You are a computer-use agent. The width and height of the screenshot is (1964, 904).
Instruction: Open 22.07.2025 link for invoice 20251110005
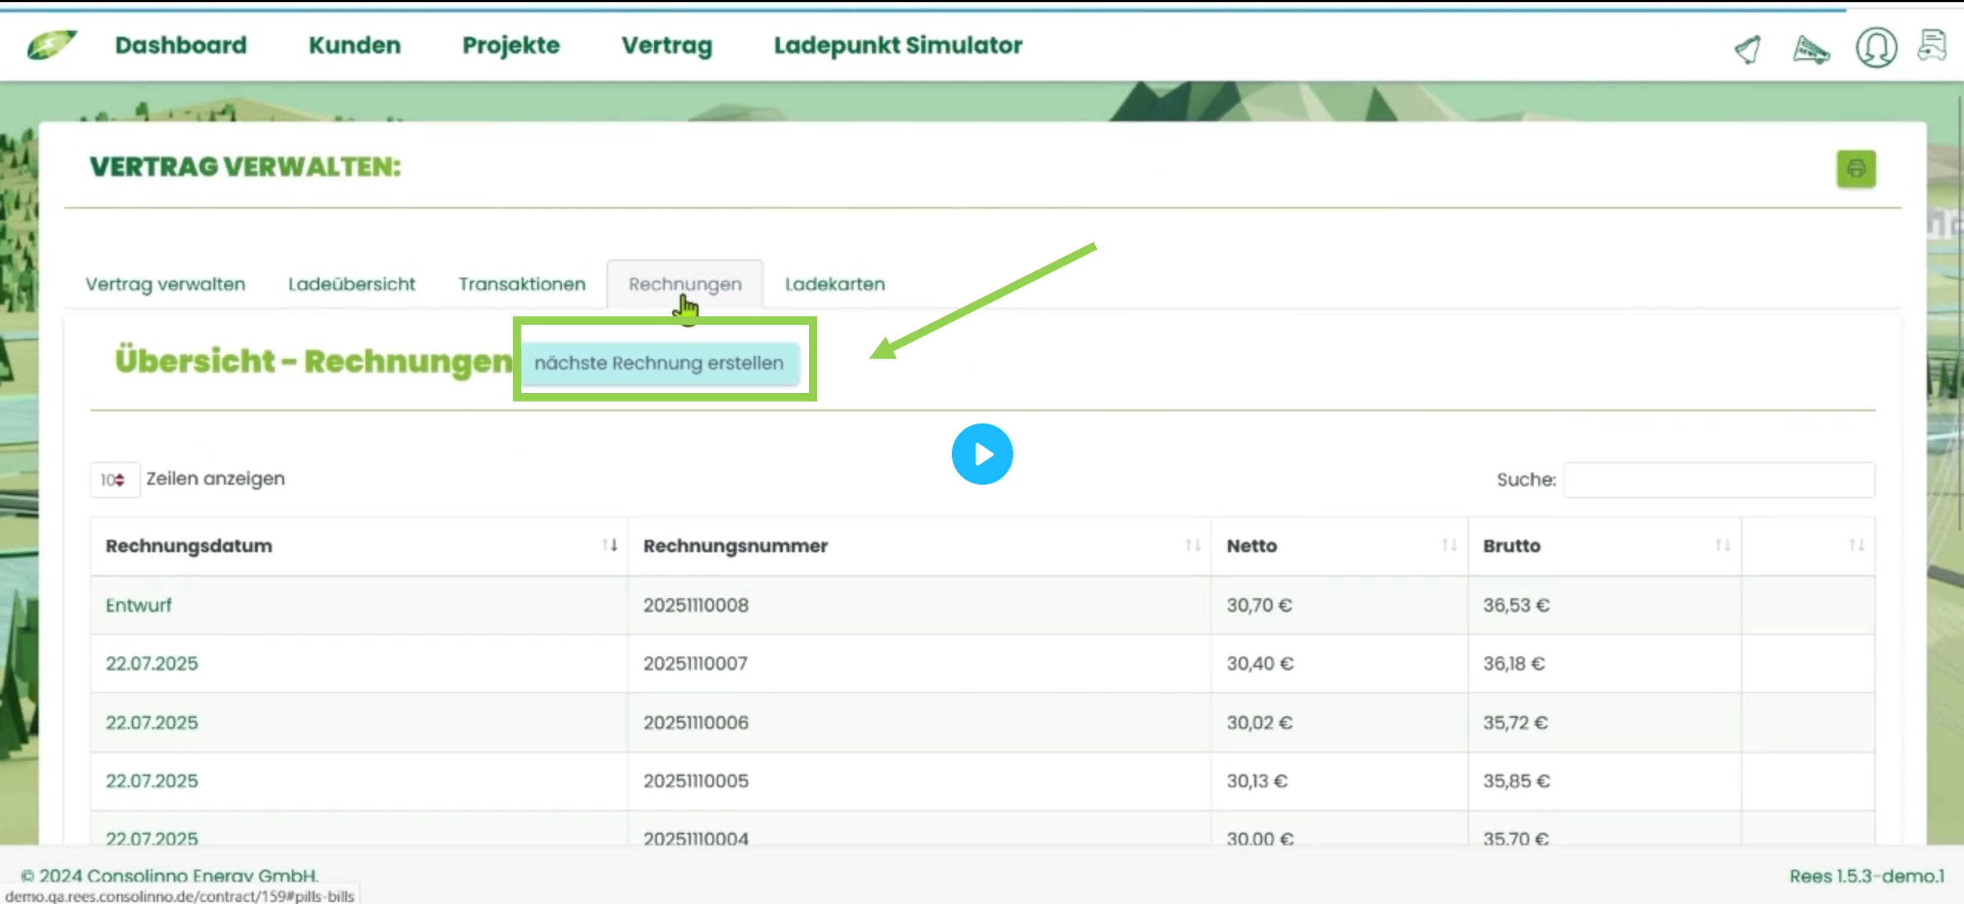click(152, 781)
